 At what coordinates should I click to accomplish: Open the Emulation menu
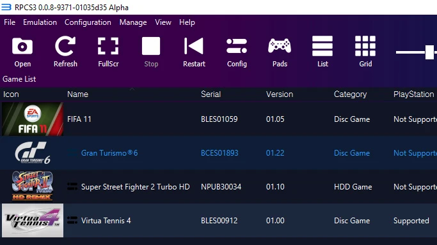(x=40, y=22)
